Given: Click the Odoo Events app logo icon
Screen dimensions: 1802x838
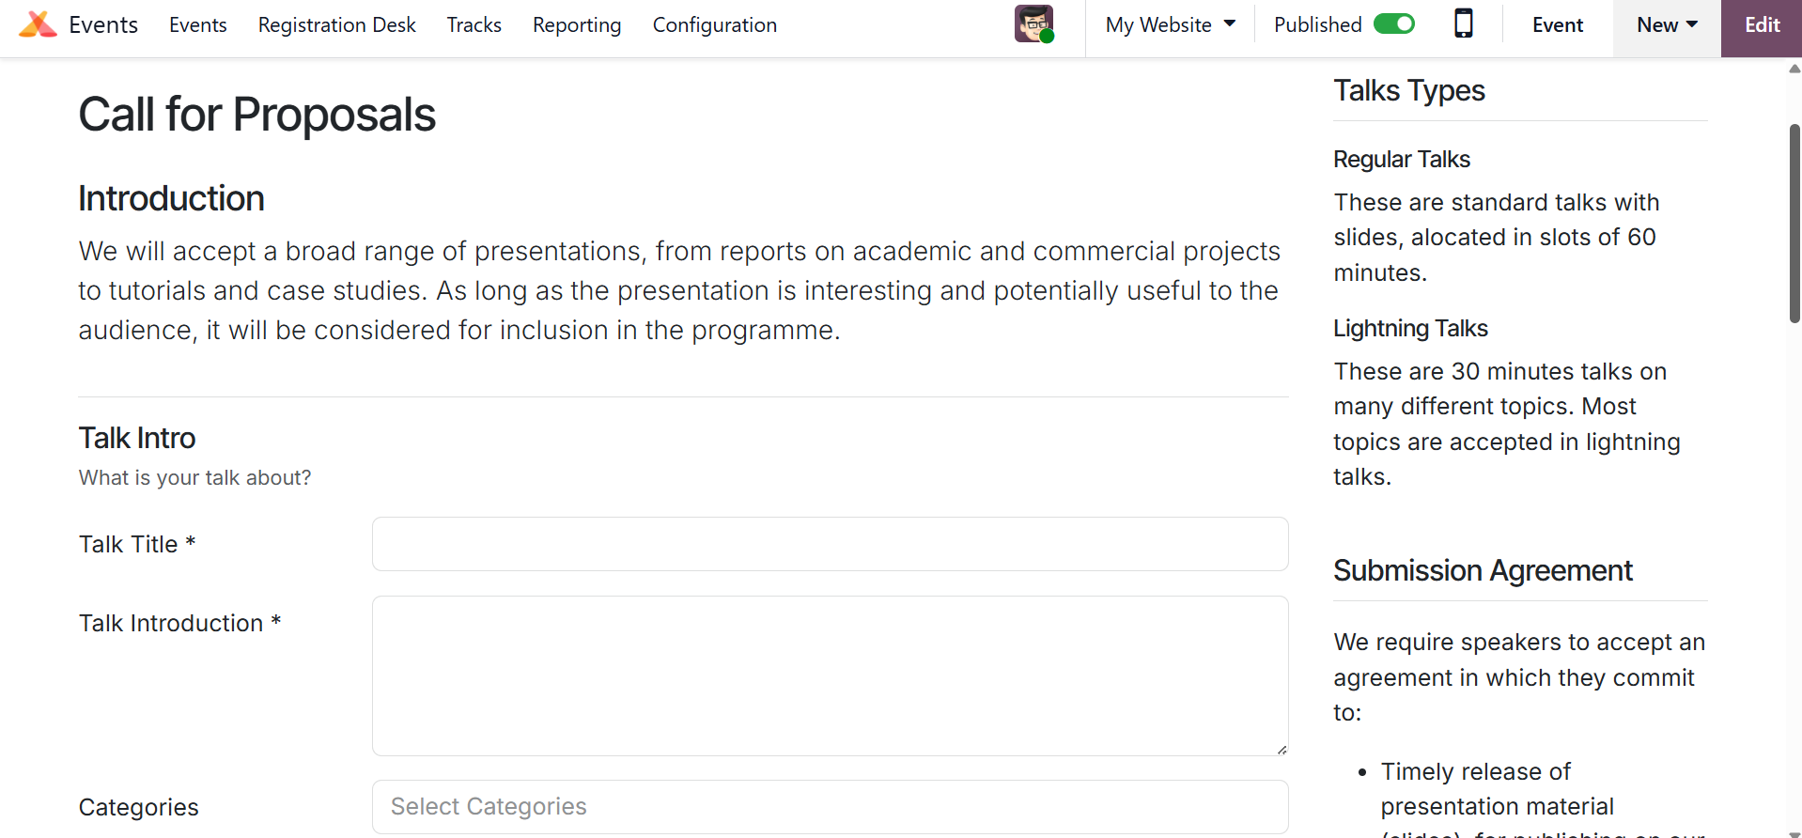Looking at the screenshot, I should [38, 24].
